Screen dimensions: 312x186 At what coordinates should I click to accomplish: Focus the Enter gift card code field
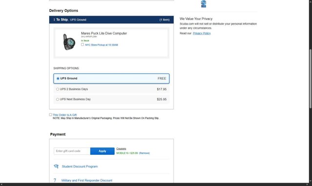(x=72, y=151)
